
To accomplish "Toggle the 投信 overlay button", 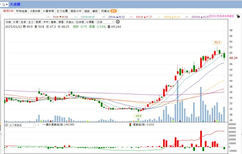I will (23, 22).
